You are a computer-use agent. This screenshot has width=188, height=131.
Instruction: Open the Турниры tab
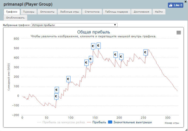(29, 12)
